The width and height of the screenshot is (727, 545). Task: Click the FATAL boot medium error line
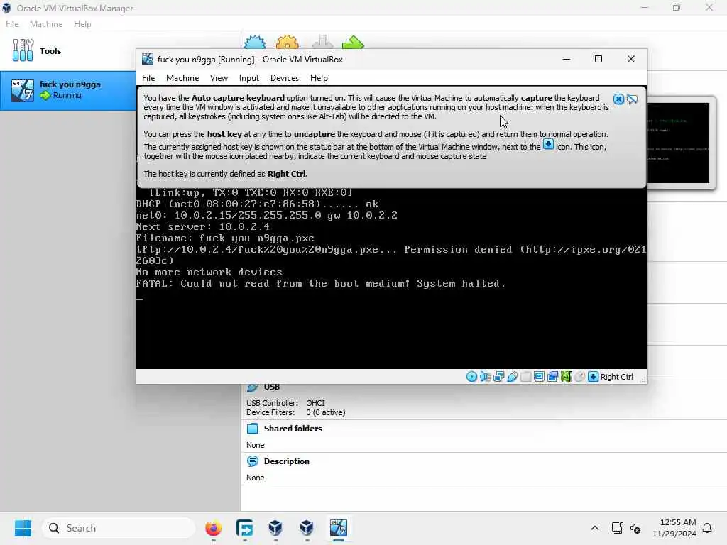click(321, 283)
